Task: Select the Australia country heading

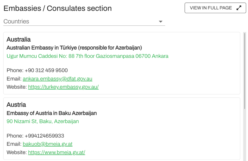Action: [19, 40]
